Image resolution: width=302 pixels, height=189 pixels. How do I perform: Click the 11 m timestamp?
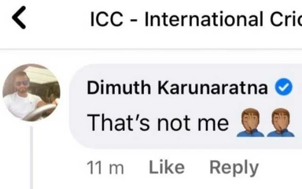pos(105,168)
